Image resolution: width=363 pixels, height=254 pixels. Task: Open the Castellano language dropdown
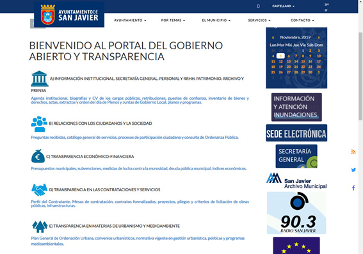(x=284, y=6)
